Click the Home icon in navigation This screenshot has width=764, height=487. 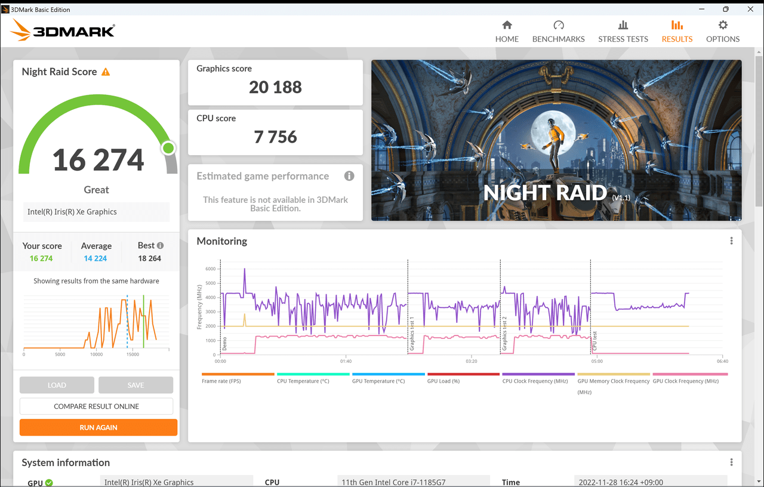507,25
